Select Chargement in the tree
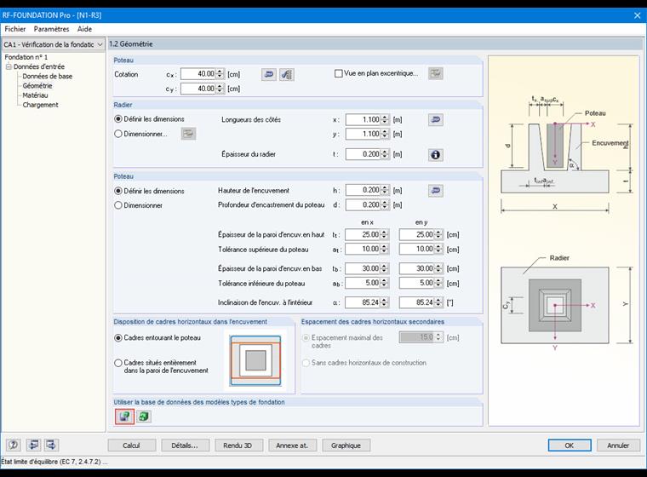The width and height of the screenshot is (647, 477). click(x=41, y=105)
